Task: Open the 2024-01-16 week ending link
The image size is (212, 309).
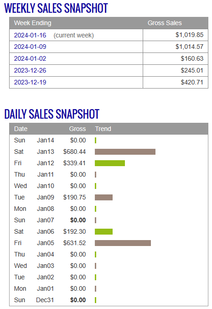Action: click(30, 35)
